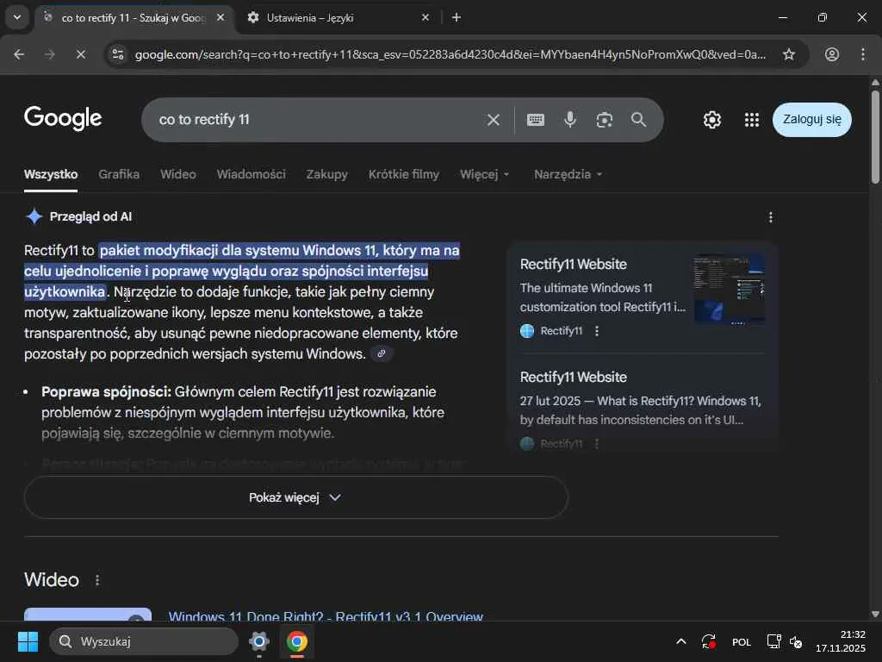Open options for first Rectify11 source
The image size is (882, 662).
pyautogui.click(x=597, y=331)
